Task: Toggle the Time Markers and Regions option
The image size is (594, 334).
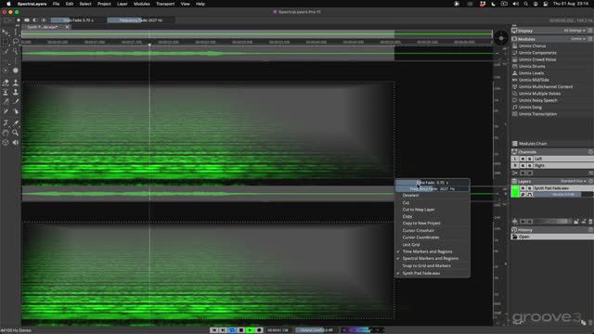Action: 433,251
